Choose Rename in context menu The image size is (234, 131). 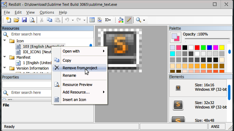pyautogui.click(x=80, y=75)
